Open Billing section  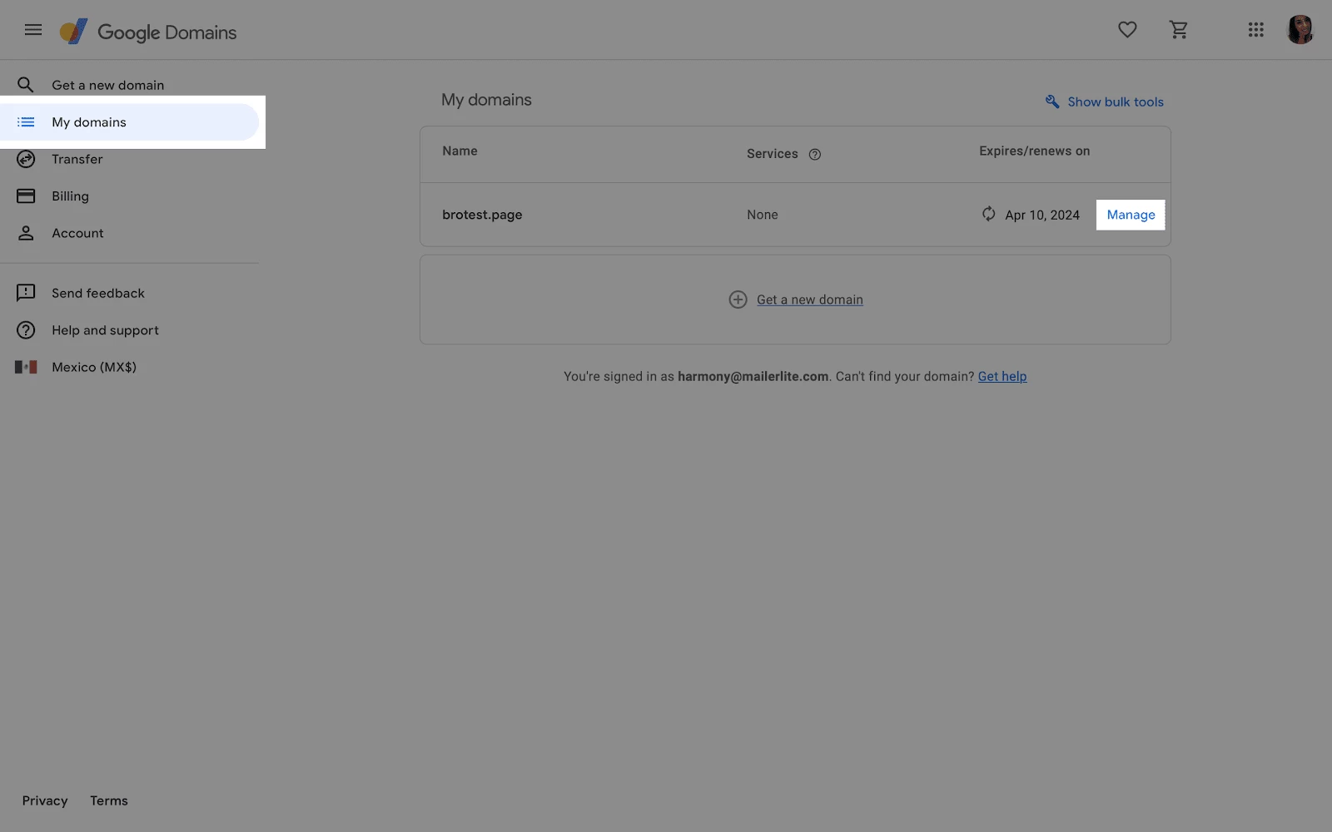70,196
